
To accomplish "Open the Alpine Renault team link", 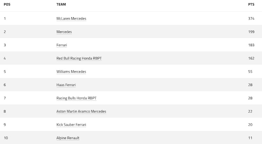I will coord(68,138).
